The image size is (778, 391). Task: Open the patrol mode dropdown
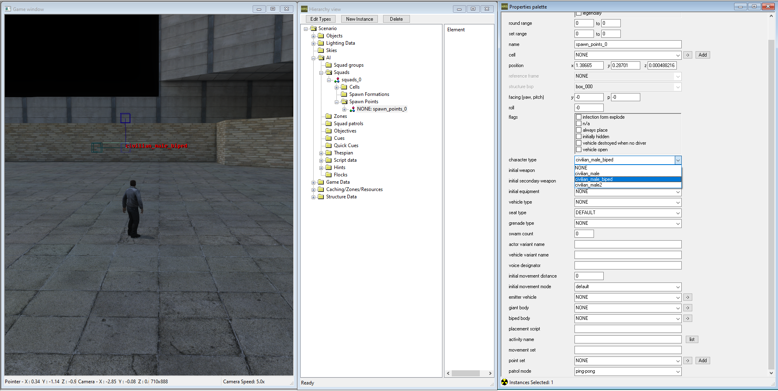click(678, 371)
